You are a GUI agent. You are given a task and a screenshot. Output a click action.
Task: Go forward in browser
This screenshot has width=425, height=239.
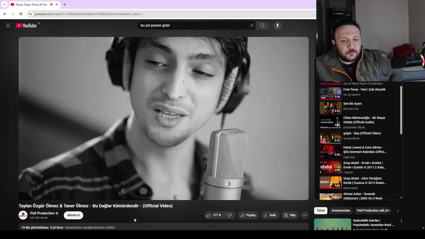pyautogui.click(x=13, y=14)
